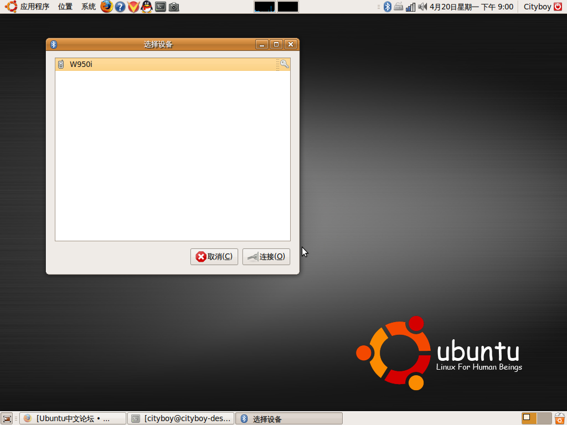
Task: Click the orange shield launcher icon
Action: (133, 7)
